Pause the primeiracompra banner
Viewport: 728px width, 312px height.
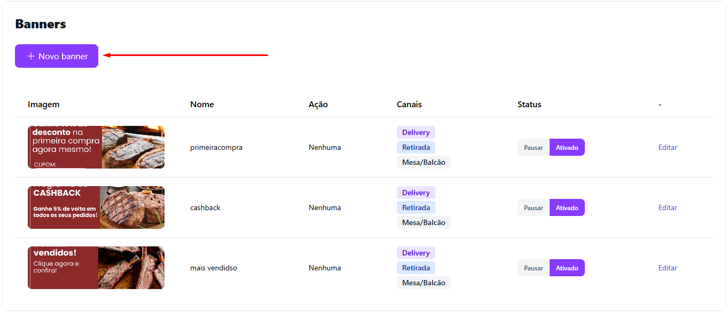pyautogui.click(x=533, y=148)
